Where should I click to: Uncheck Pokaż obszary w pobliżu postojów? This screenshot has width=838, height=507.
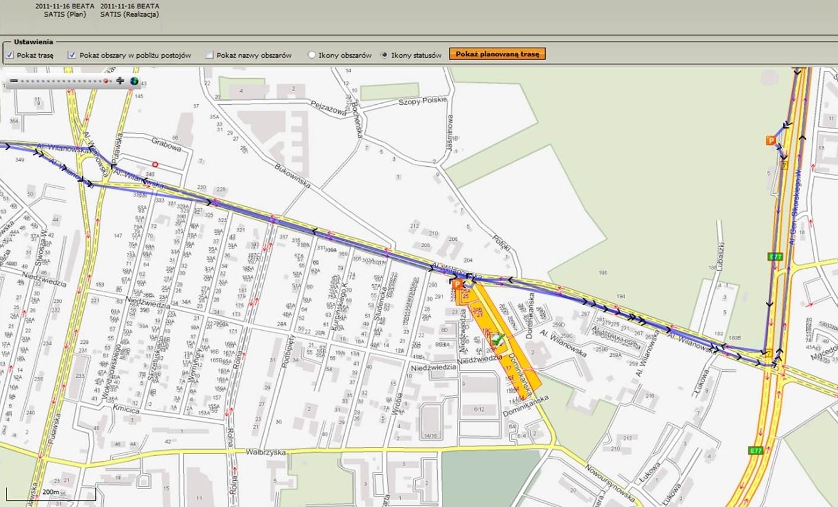[x=72, y=55]
